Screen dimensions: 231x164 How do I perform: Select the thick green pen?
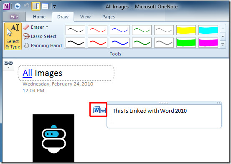tap(142, 43)
